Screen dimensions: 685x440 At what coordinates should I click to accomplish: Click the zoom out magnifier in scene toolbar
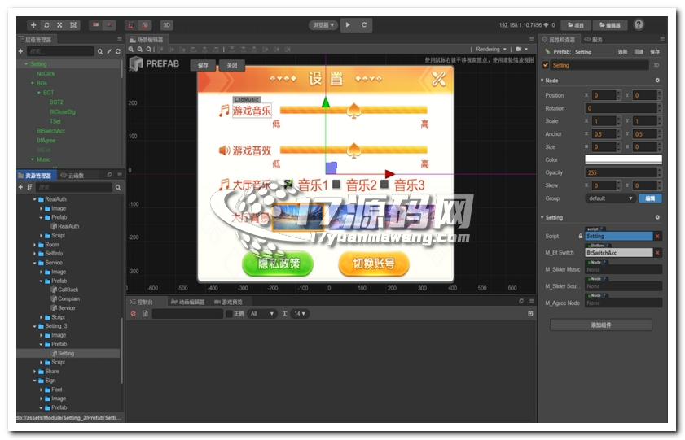pyautogui.click(x=140, y=50)
